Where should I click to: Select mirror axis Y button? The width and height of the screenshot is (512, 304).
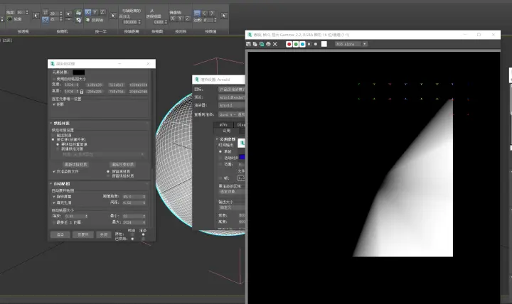(180, 19)
